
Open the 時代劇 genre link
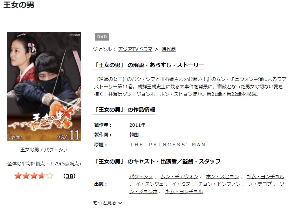coord(168,49)
